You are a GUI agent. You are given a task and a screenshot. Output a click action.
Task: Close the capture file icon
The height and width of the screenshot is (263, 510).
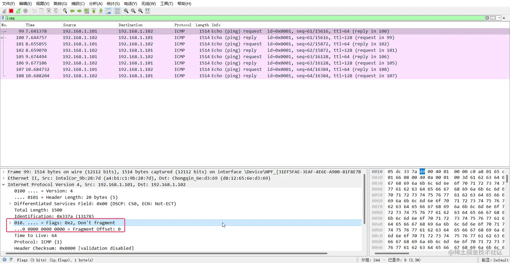click(x=49, y=11)
